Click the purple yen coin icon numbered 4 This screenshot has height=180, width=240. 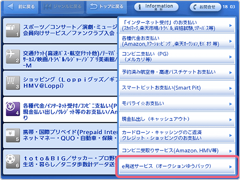tap(13, 109)
